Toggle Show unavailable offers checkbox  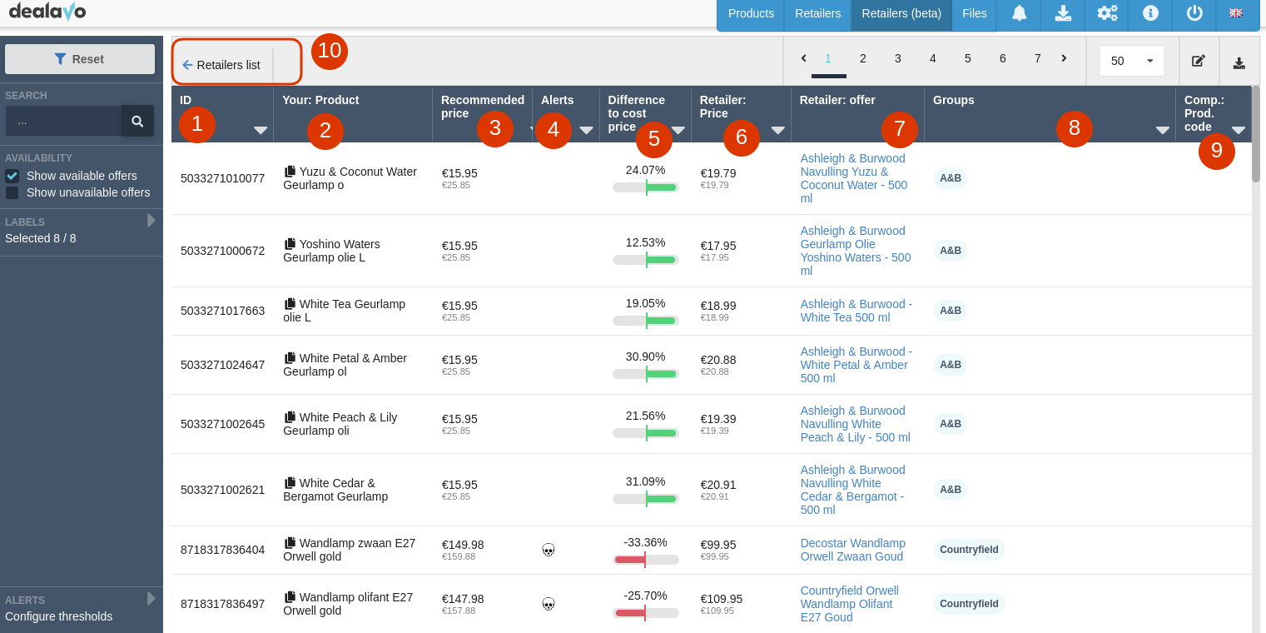pyautogui.click(x=12, y=192)
